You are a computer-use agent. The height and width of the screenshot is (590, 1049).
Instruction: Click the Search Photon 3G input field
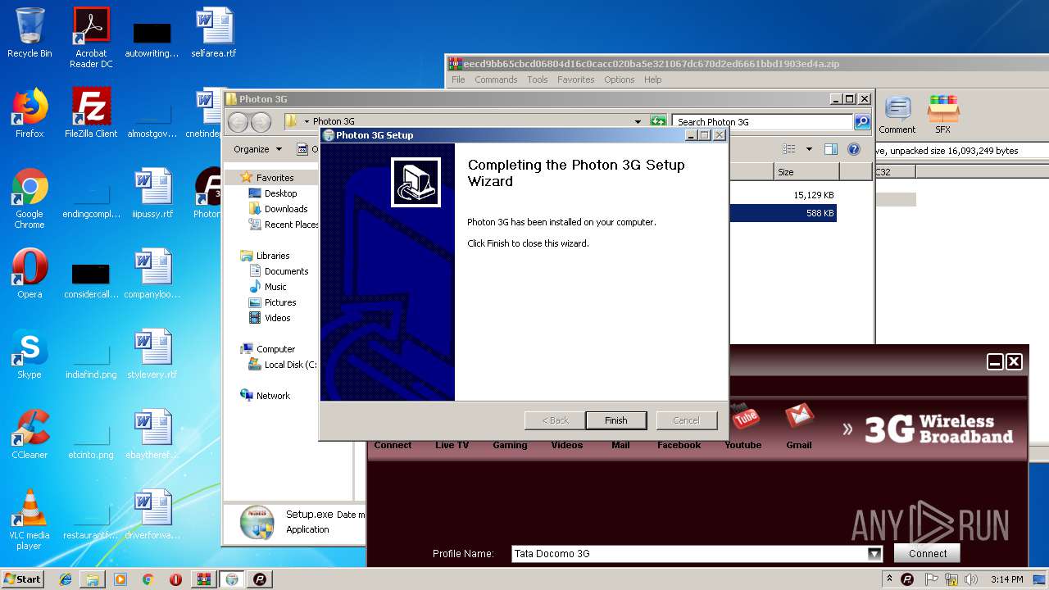762,122
